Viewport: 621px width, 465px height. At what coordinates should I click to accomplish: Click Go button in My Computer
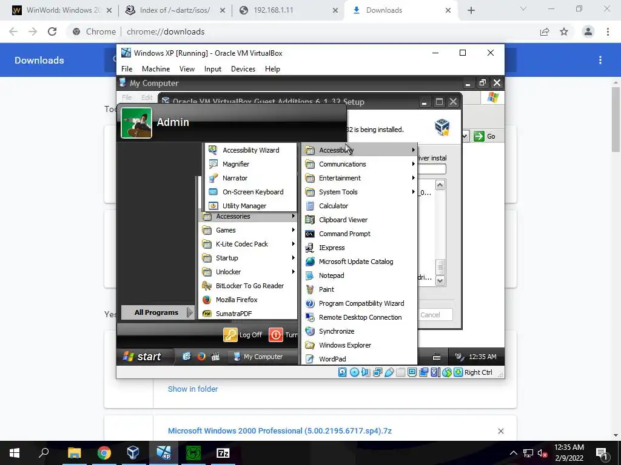pyautogui.click(x=485, y=136)
